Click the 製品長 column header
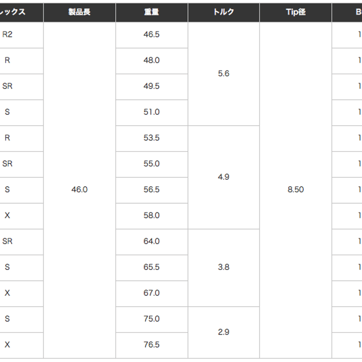 pyautogui.click(x=79, y=13)
